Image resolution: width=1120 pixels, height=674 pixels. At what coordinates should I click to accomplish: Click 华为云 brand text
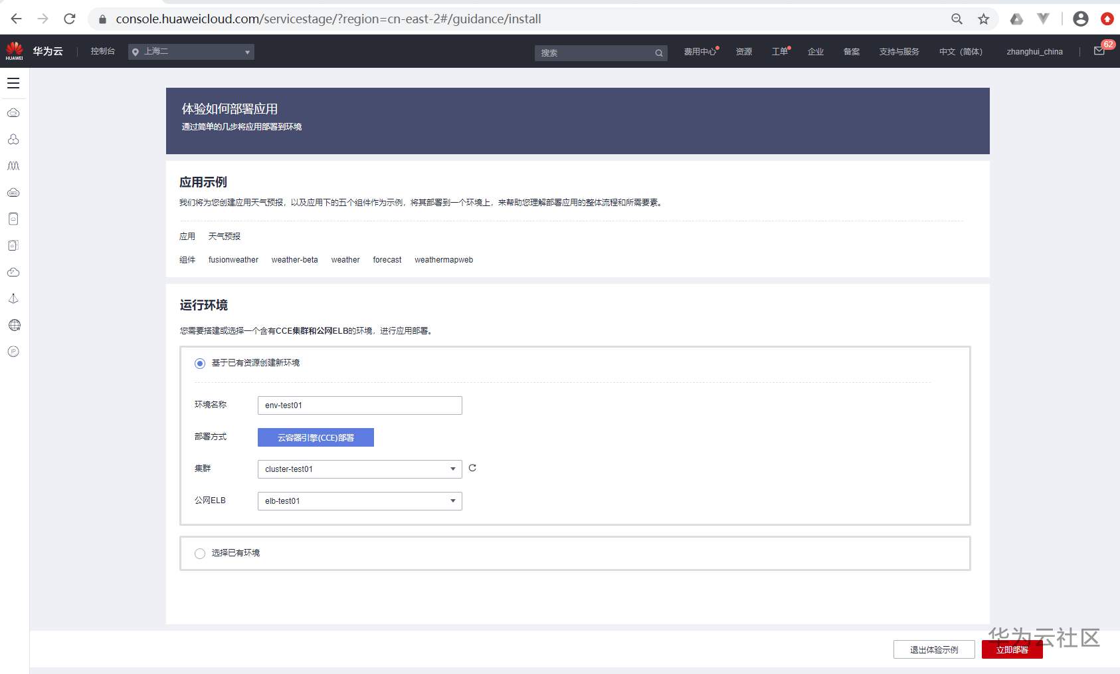point(48,51)
